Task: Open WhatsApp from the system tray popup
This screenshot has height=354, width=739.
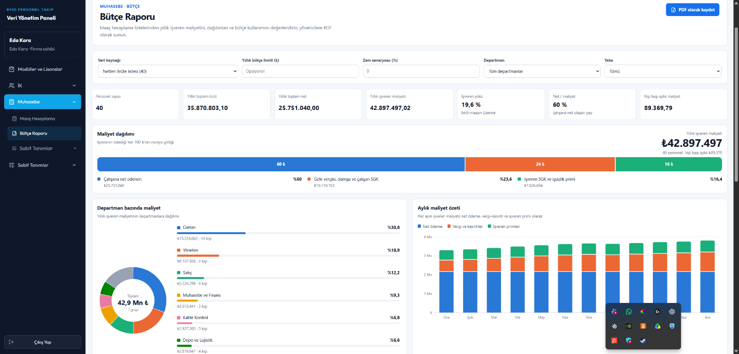Action: [x=629, y=312]
